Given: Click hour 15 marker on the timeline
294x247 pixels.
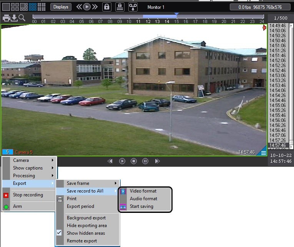Looking at the screenshot, I should tap(176, 21).
